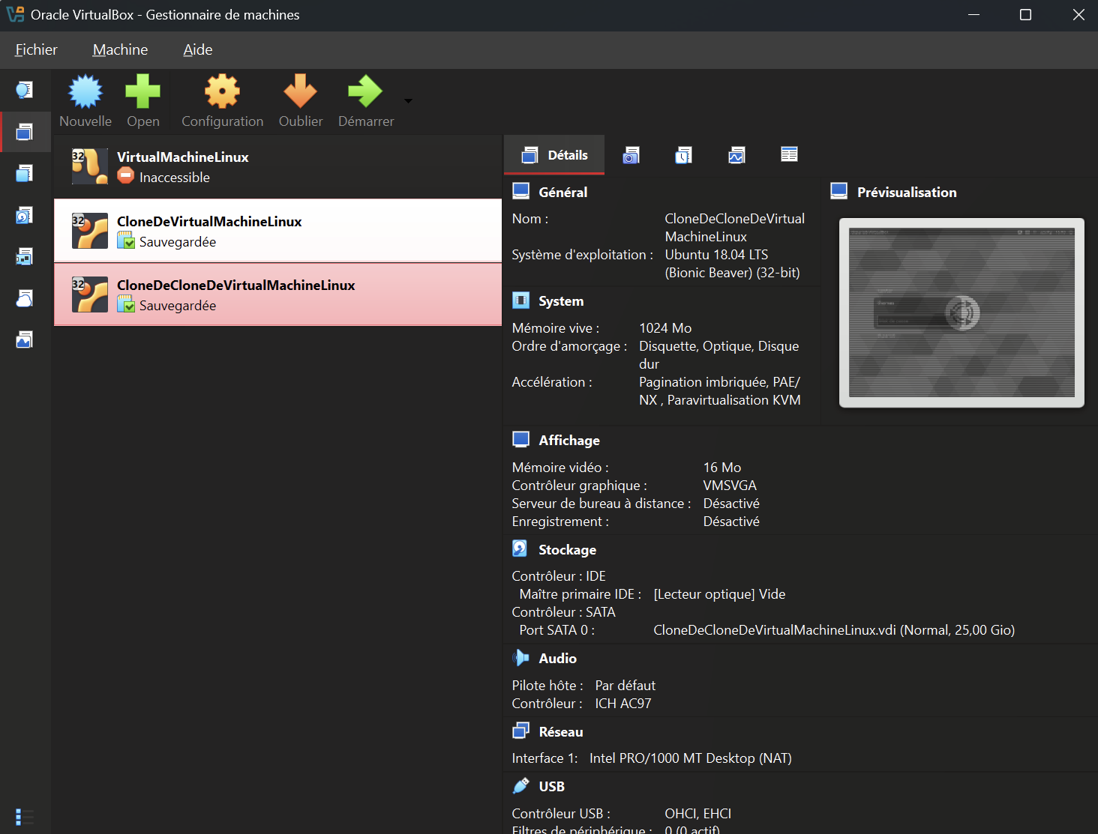This screenshot has width=1098, height=834.
Task: Select the inaccessible VirtualMachineLinux entry
Action: 277,166
